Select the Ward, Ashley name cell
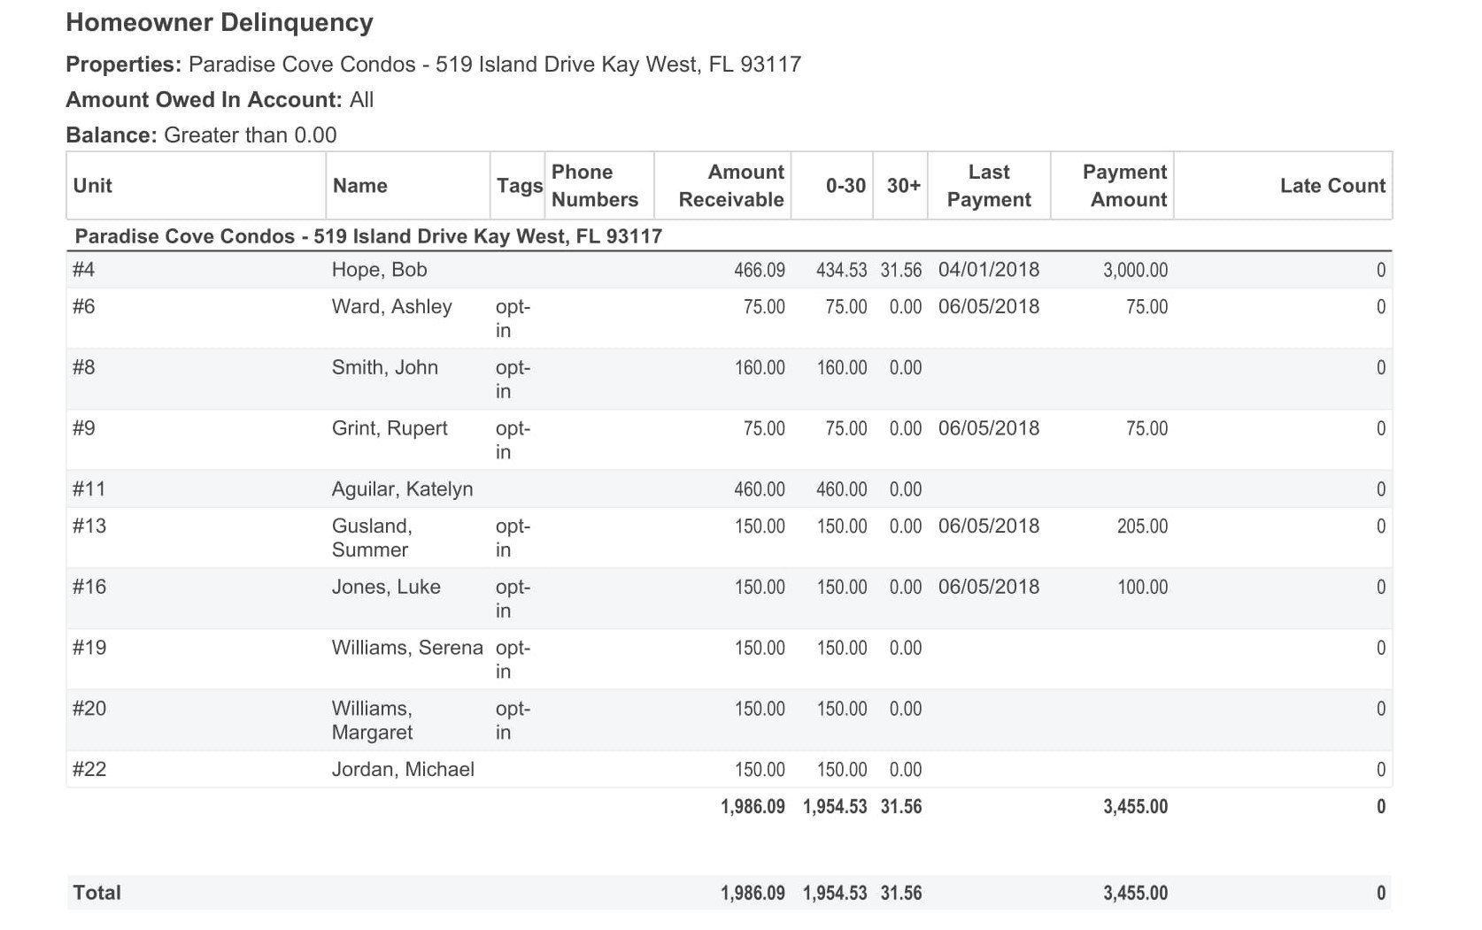1482x930 pixels. [x=391, y=307]
